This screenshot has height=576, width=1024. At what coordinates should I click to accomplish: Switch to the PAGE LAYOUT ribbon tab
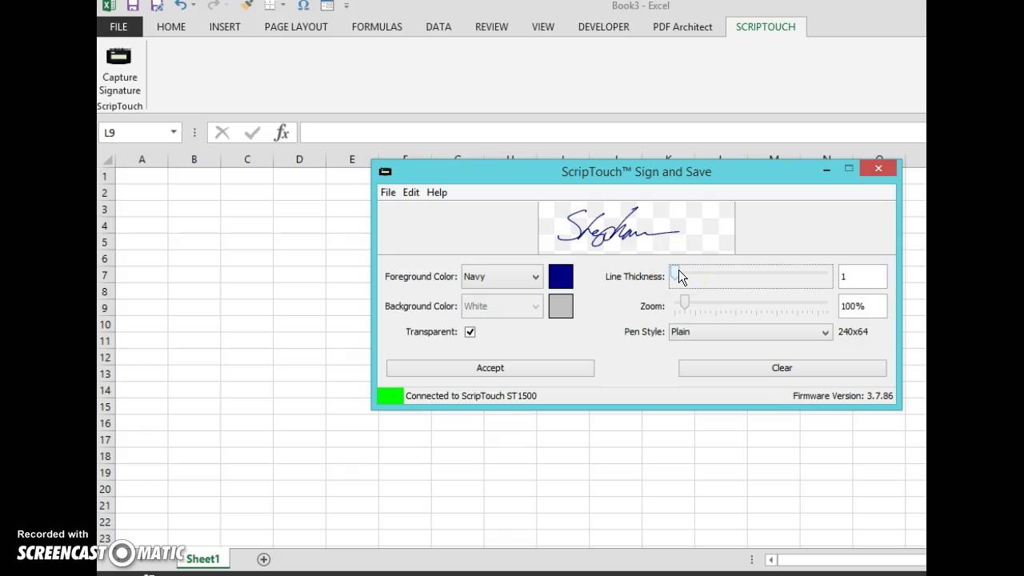(296, 26)
